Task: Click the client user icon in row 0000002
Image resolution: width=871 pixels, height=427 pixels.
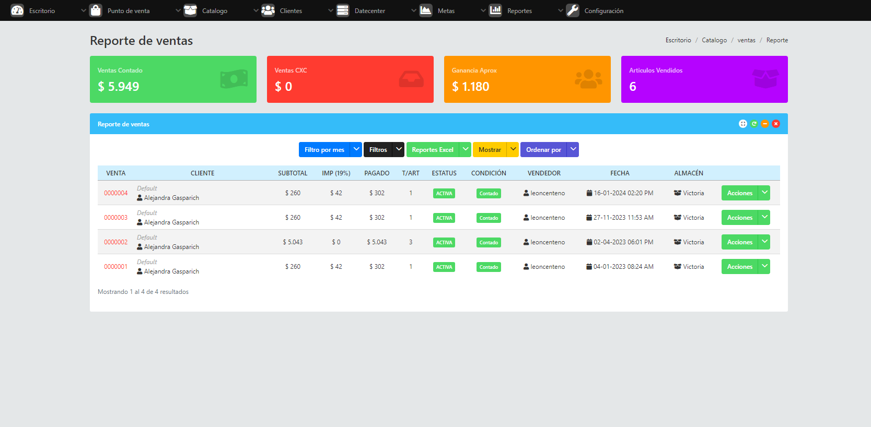Action: pos(140,247)
